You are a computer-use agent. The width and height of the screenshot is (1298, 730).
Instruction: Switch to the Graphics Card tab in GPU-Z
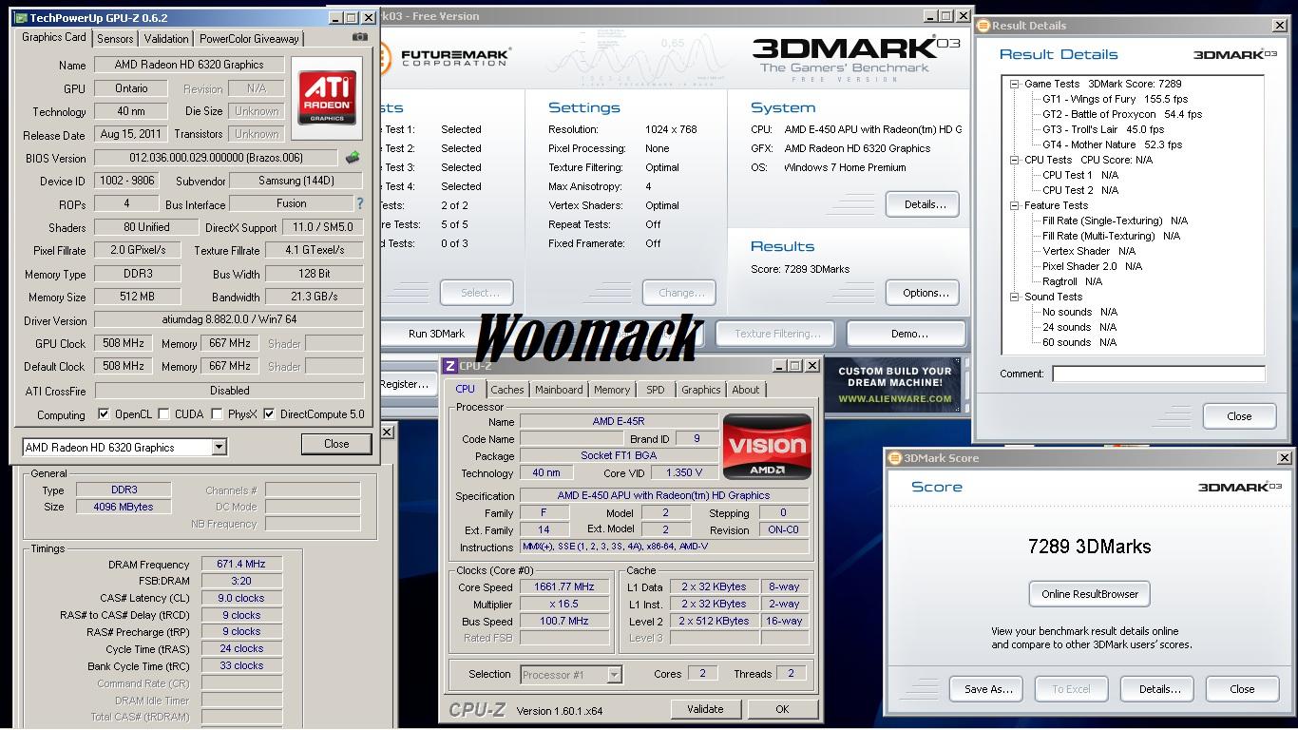[x=54, y=37]
